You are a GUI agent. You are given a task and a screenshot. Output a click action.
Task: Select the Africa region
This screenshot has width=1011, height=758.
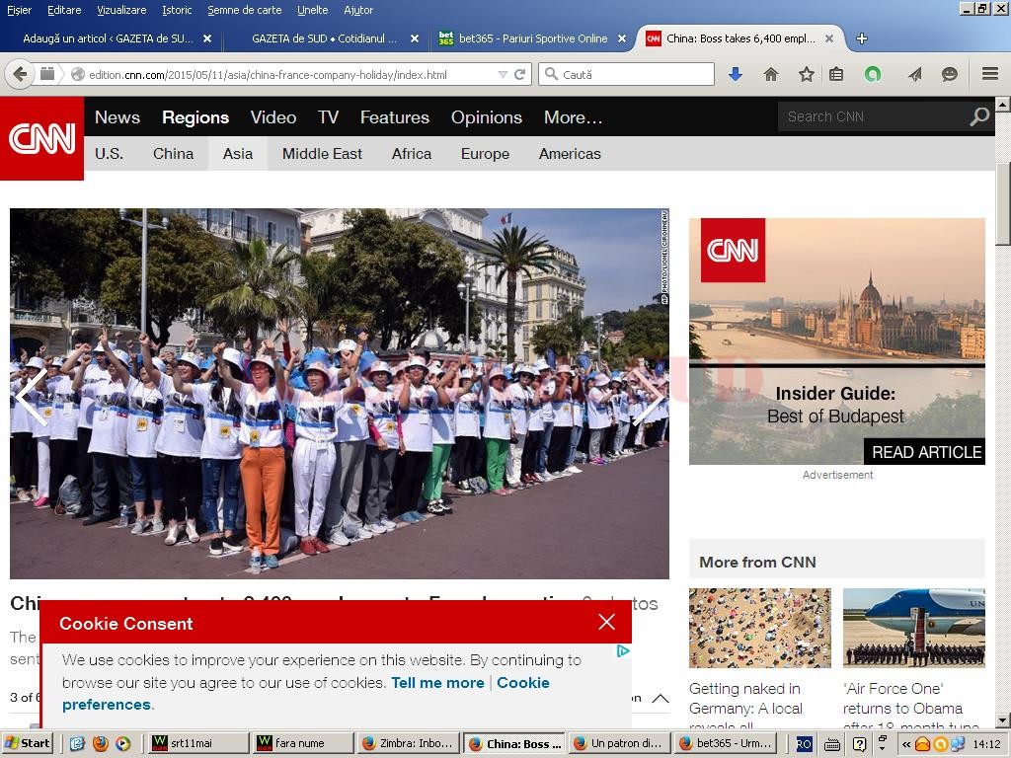coord(412,154)
